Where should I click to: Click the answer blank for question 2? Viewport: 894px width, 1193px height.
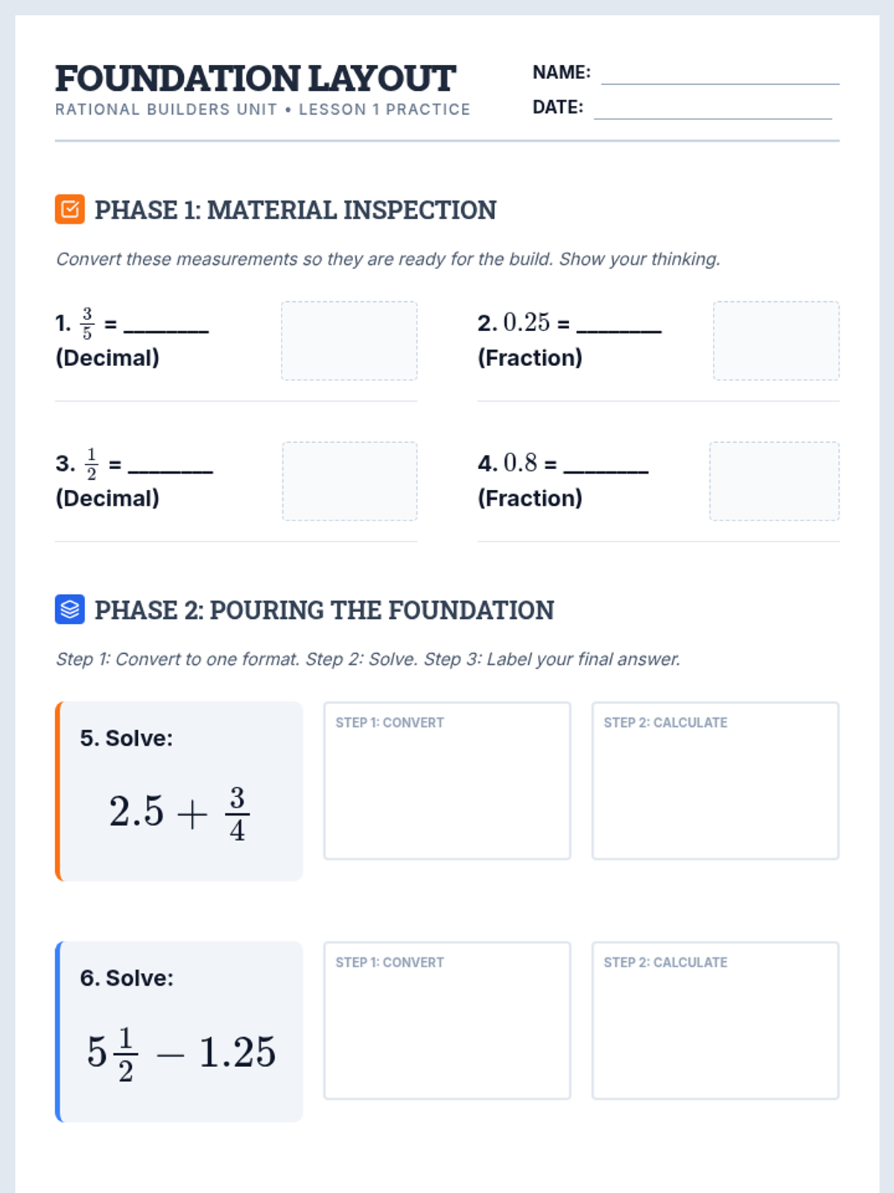pos(619,325)
